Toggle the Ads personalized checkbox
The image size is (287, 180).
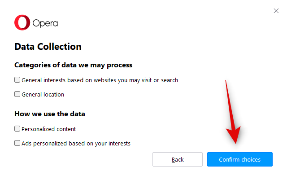click(17, 143)
